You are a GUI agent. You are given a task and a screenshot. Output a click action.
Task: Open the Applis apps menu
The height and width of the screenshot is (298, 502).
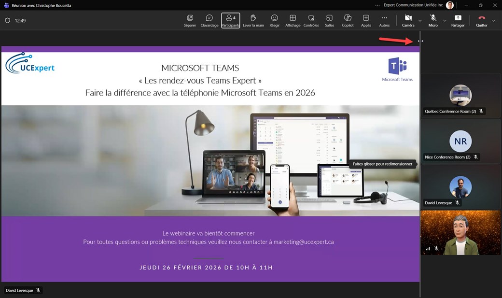[x=366, y=20]
